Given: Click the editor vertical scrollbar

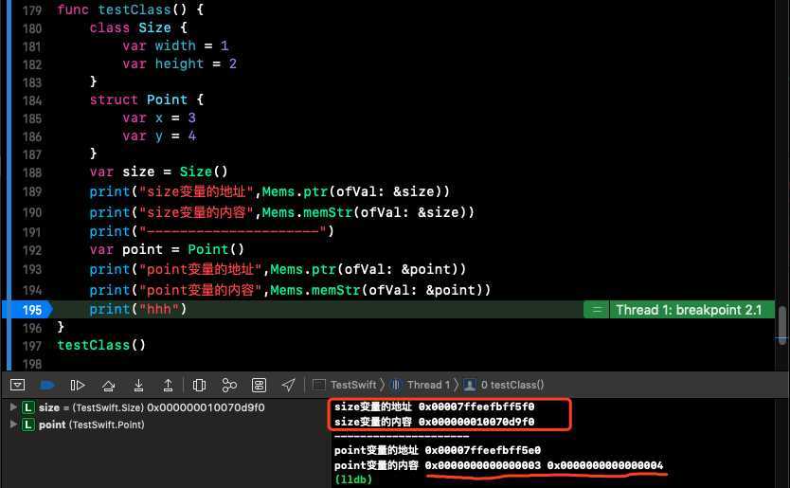Looking at the screenshot, I should [781, 326].
